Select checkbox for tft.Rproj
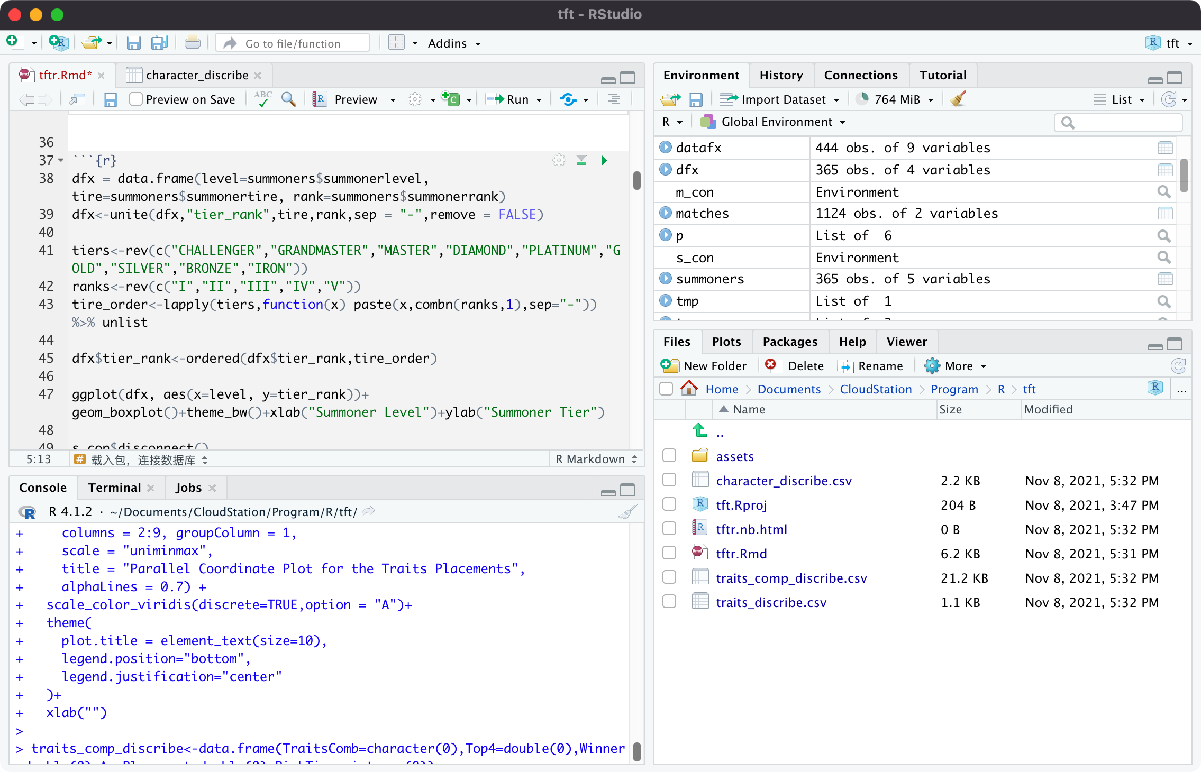 [x=669, y=504]
